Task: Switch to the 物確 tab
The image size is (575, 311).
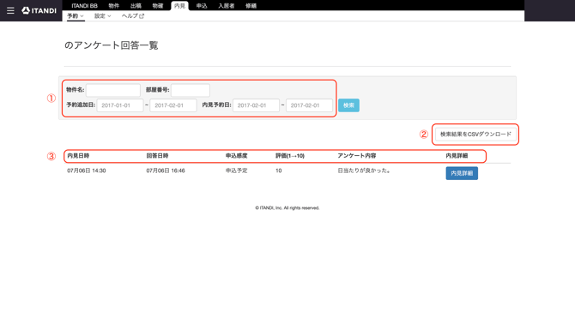Action: point(158,6)
